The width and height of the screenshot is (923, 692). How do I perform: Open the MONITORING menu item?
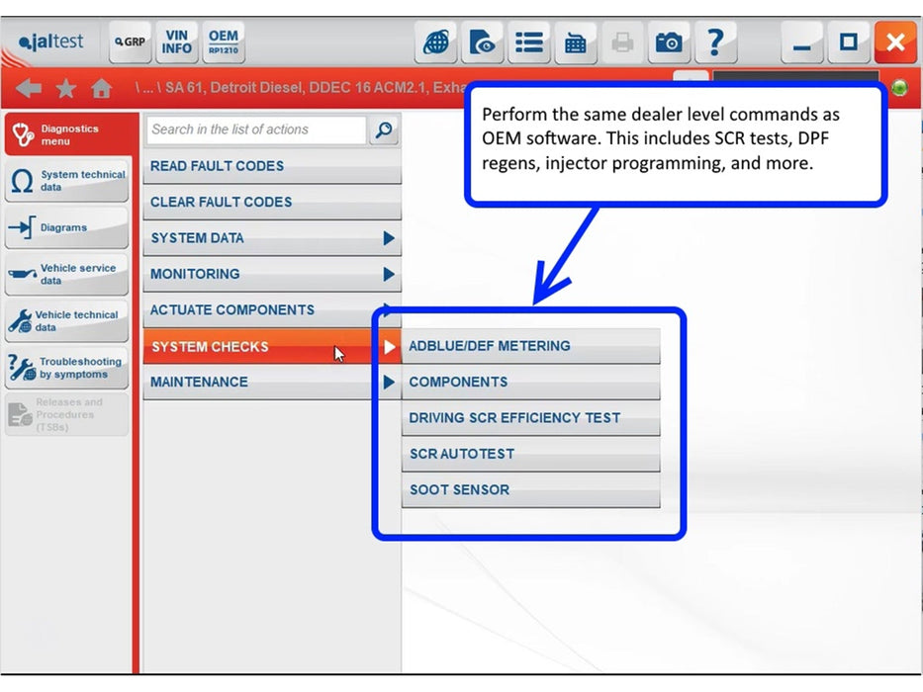click(x=272, y=274)
